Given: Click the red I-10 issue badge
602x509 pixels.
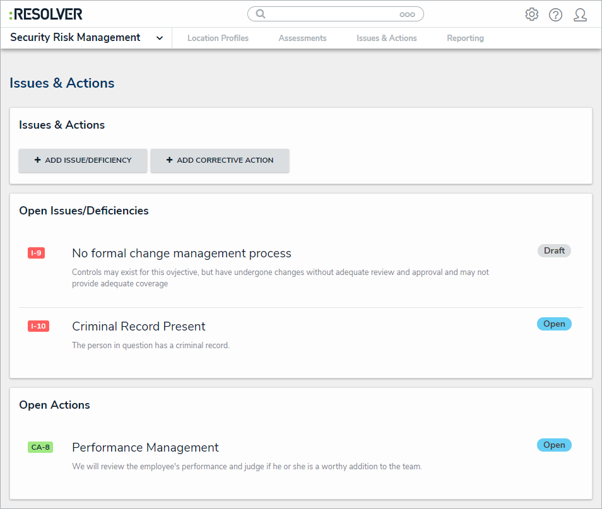Looking at the screenshot, I should click(38, 326).
